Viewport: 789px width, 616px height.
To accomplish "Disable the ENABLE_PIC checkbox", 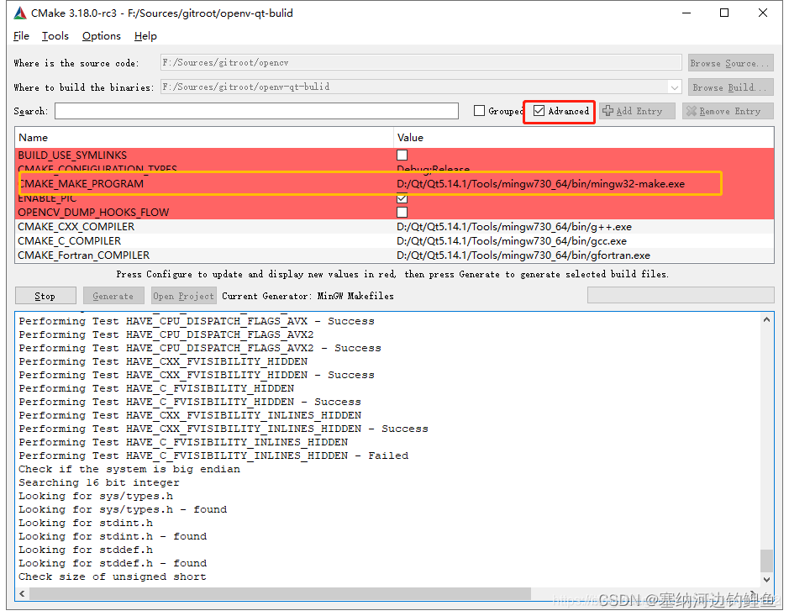I will coord(402,199).
